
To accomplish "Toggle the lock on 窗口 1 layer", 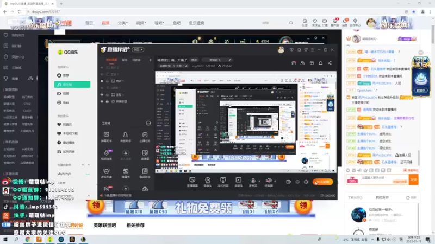I will tap(107, 95).
